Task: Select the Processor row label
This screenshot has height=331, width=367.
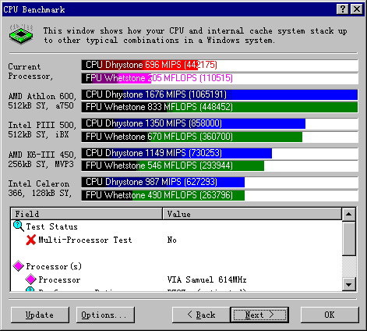Action: pos(59,279)
